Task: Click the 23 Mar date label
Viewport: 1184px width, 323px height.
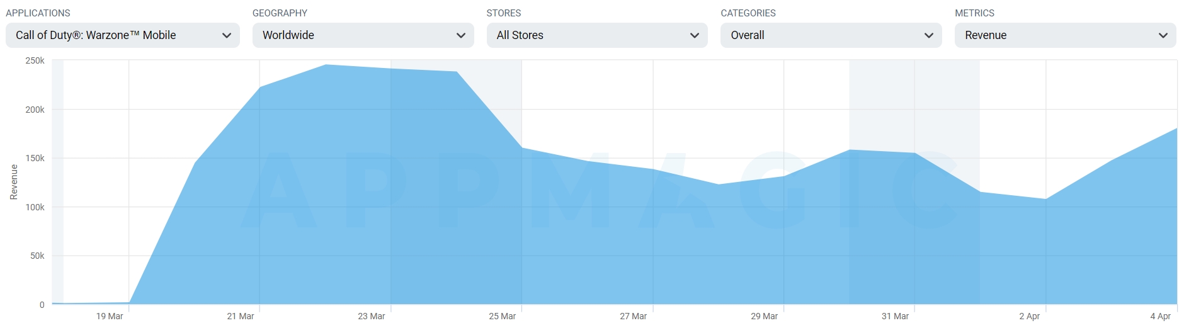Action: click(372, 316)
